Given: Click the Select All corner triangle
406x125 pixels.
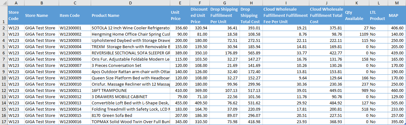Looking at the screenshot, I should [3, 3].
